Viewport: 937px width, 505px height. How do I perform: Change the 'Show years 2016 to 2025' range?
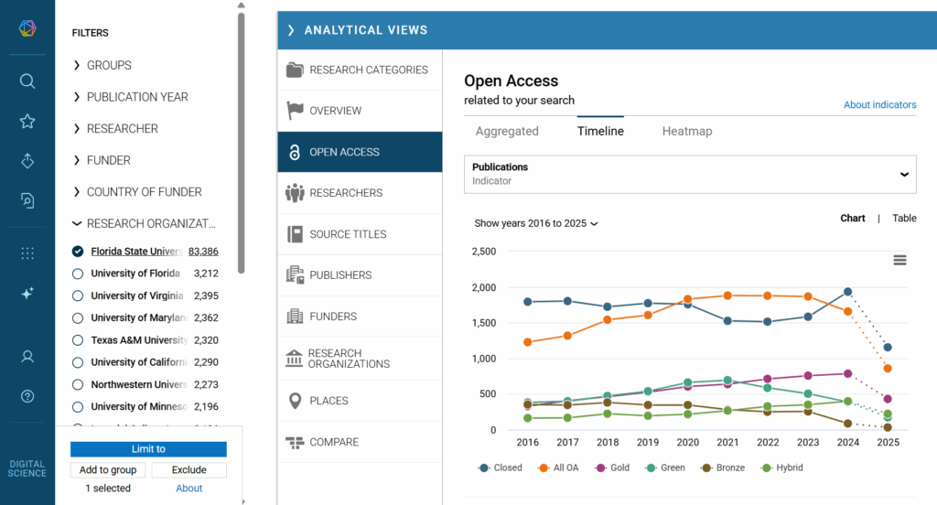(536, 223)
